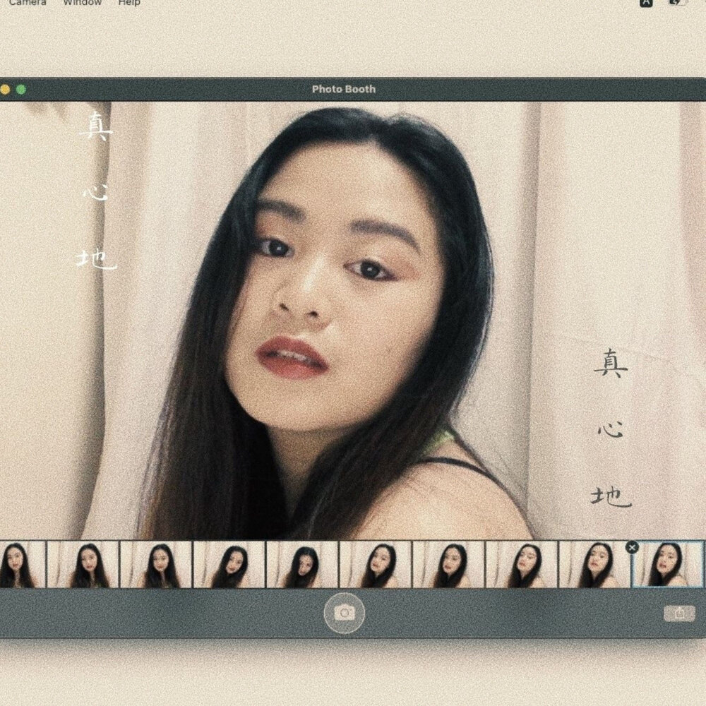Screen dimensions: 706x706
Task: Open the Help menu
Action: point(130,3)
